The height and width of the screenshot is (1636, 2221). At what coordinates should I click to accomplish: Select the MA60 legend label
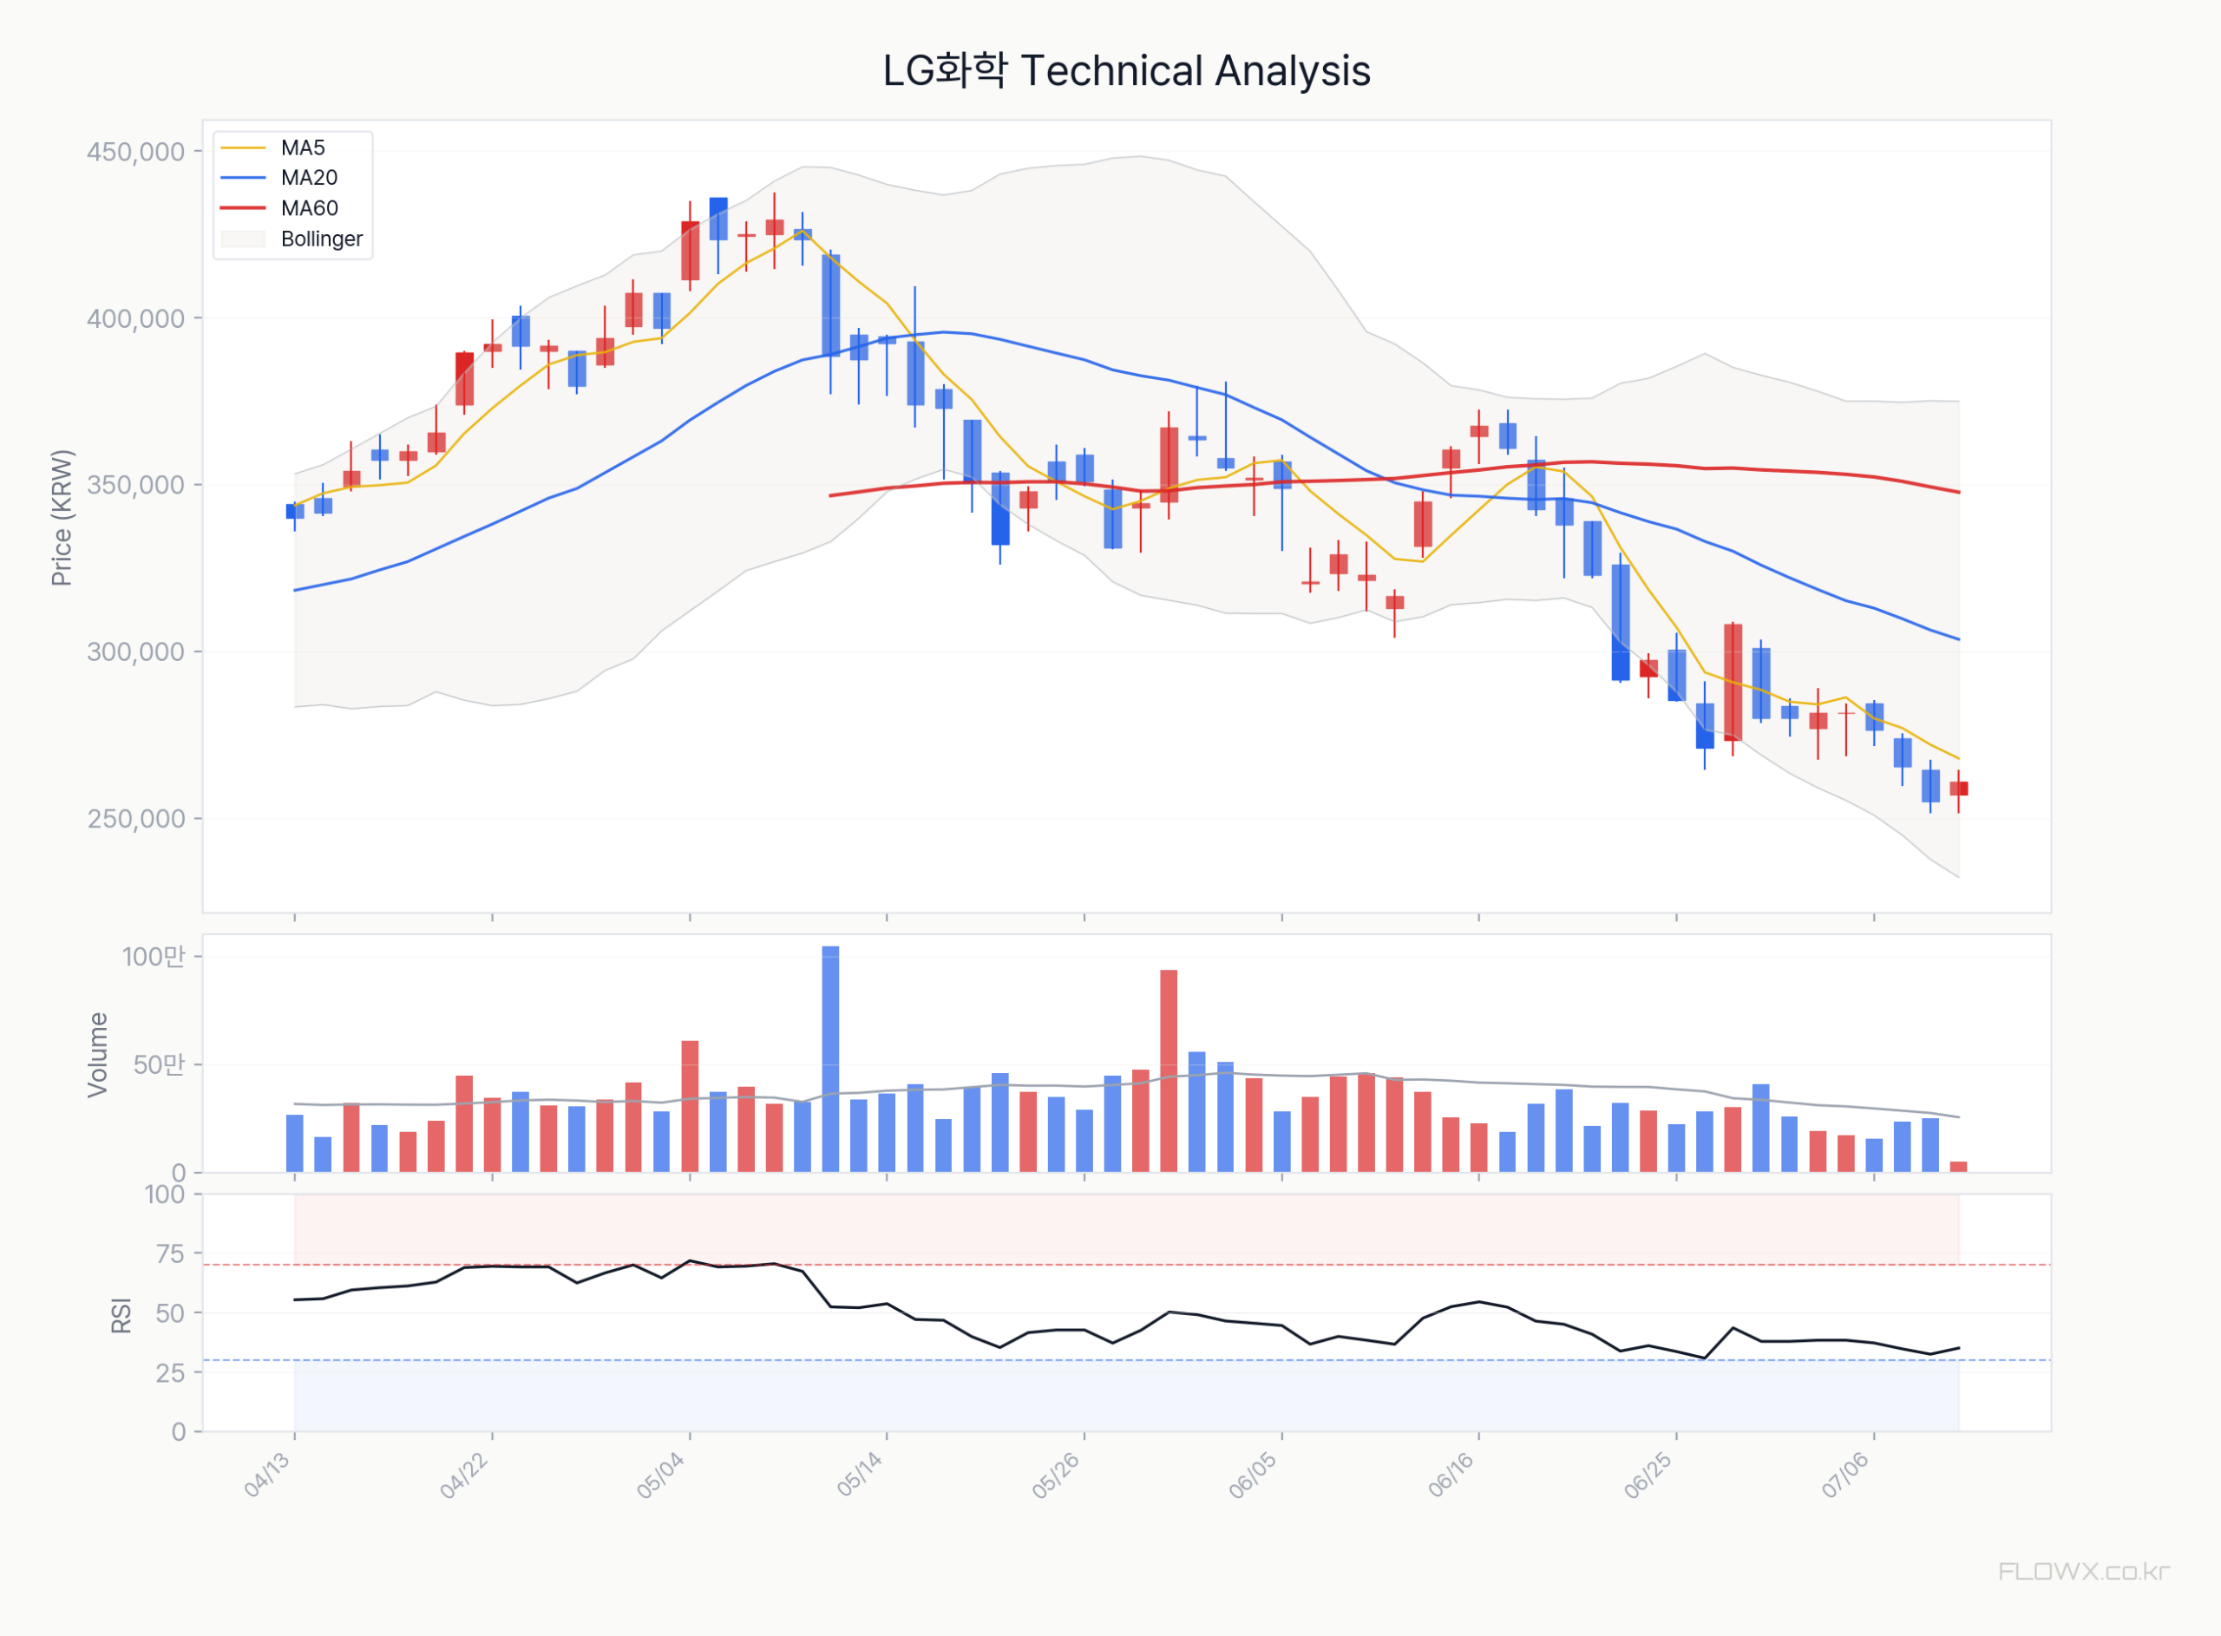[309, 208]
